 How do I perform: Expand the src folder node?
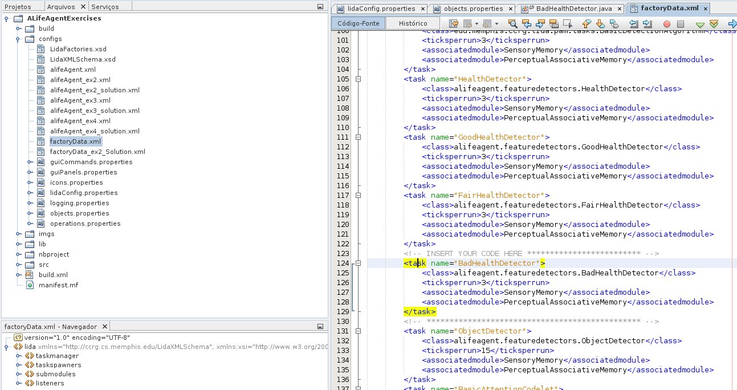click(19, 265)
